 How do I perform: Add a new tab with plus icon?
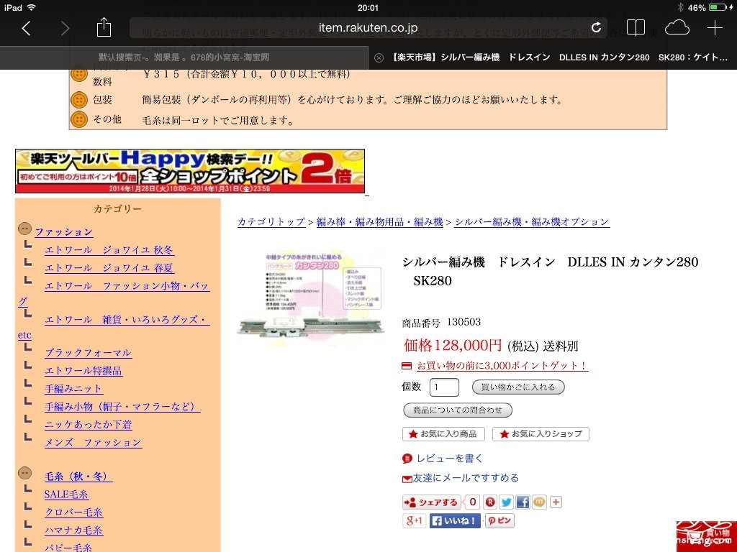pos(715,28)
